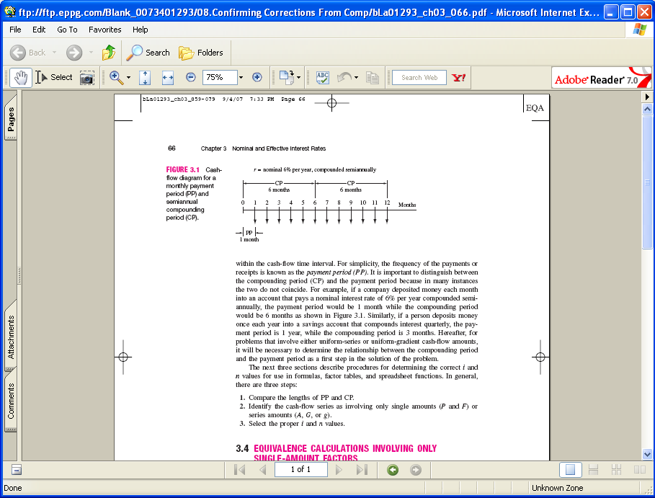Image resolution: width=655 pixels, height=498 pixels.
Task: Click inside the page number field
Action: (x=300, y=469)
